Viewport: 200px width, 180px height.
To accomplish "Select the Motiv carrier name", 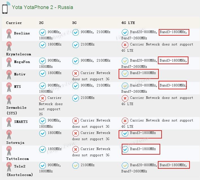I will point(20,74).
